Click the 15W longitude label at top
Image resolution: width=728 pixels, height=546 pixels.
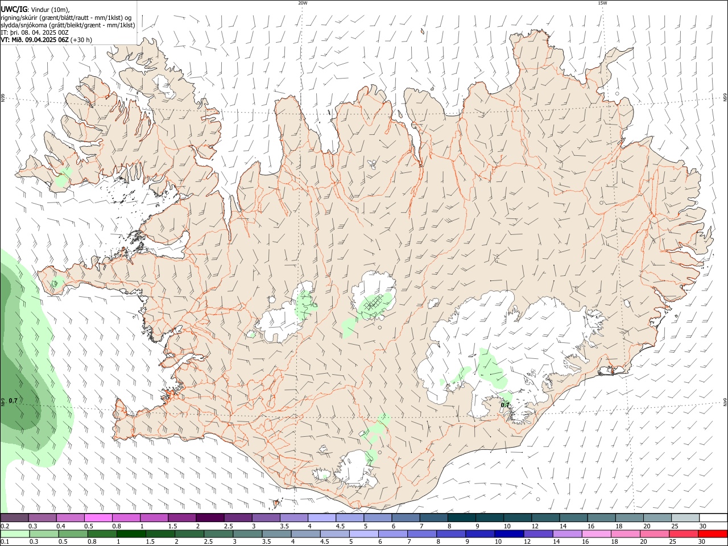(x=602, y=3)
